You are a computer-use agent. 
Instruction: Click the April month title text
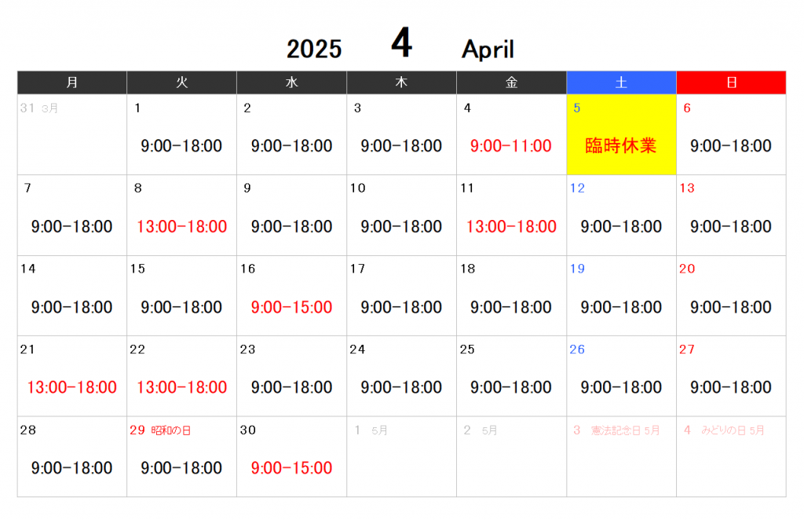point(488,49)
